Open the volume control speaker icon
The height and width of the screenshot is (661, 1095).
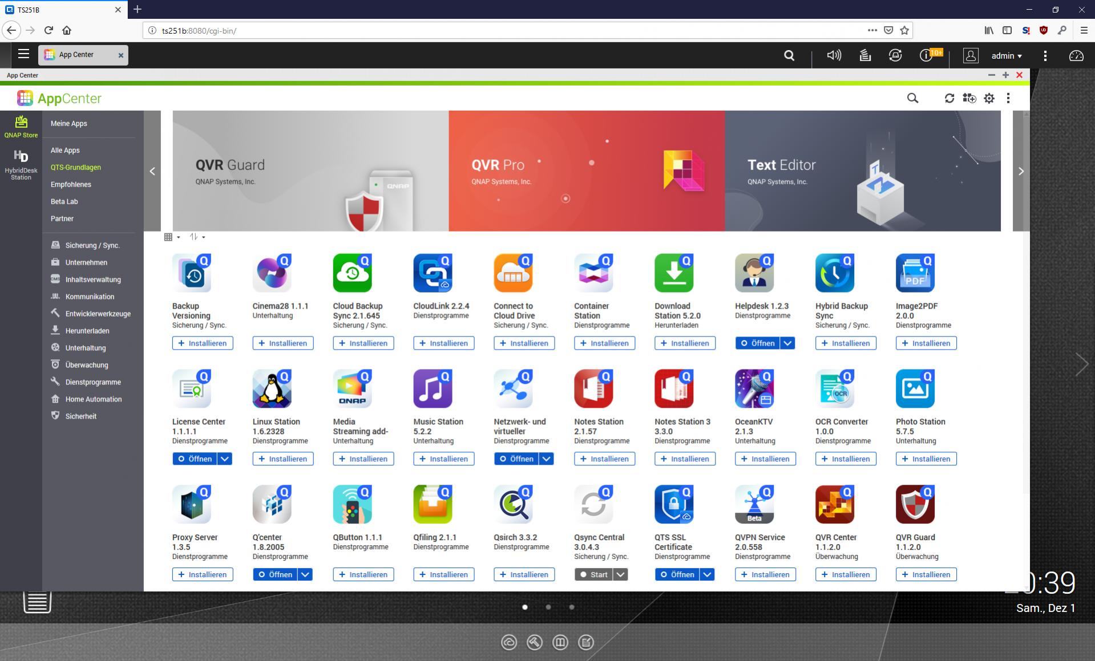tap(834, 55)
